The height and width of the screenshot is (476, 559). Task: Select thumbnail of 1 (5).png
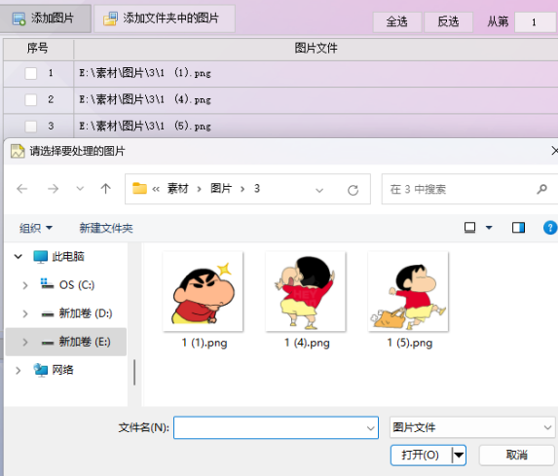(408, 291)
